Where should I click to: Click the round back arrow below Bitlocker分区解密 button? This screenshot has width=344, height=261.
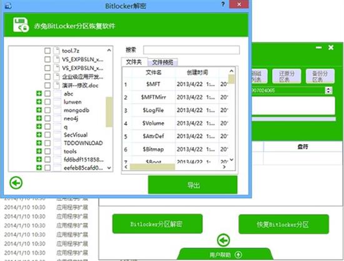[223, 240]
